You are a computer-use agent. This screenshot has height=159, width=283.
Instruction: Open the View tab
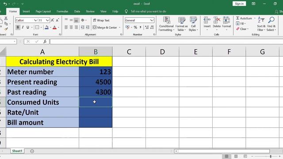click(103, 11)
